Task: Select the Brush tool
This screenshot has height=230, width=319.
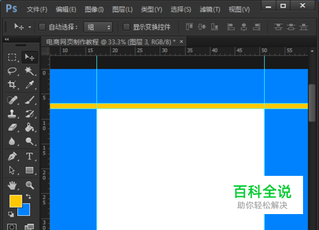Action: coord(29,100)
